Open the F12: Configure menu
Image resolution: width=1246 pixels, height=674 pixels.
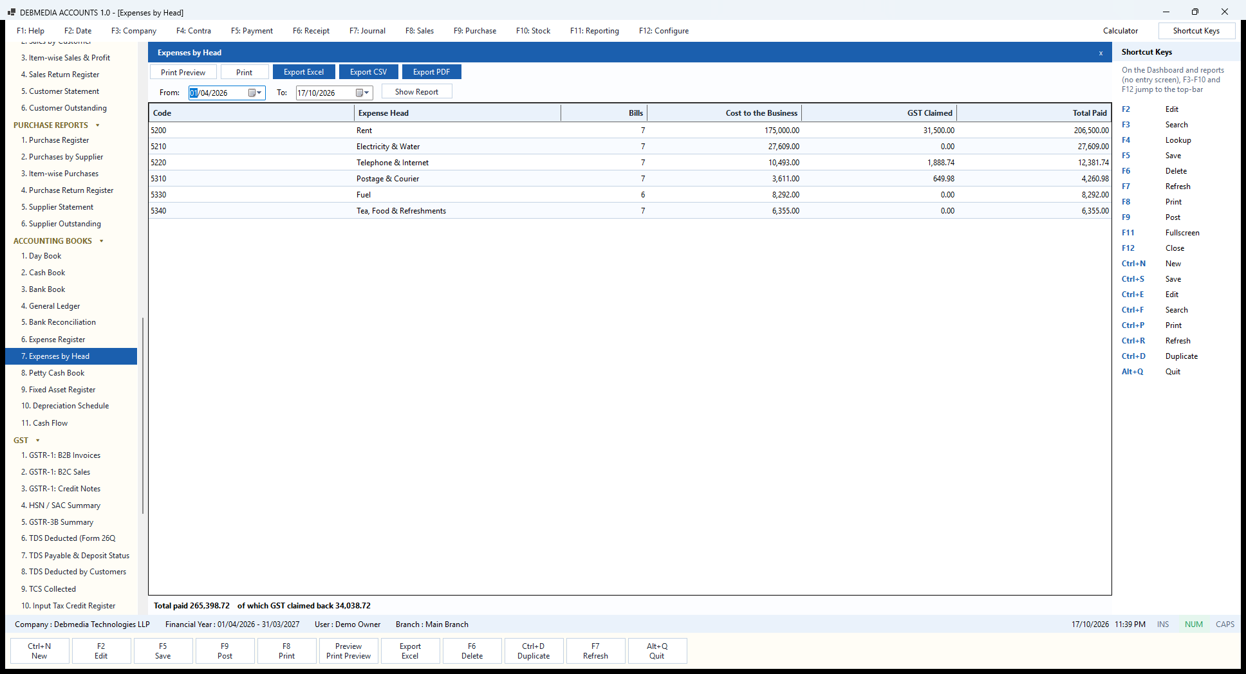(x=664, y=31)
